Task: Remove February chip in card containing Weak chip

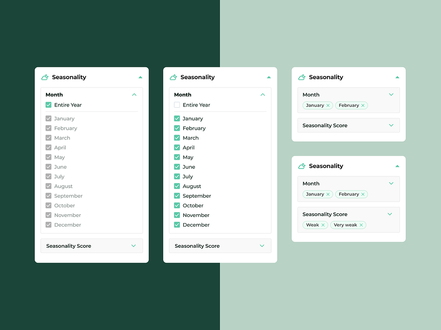Action: pos(363,194)
